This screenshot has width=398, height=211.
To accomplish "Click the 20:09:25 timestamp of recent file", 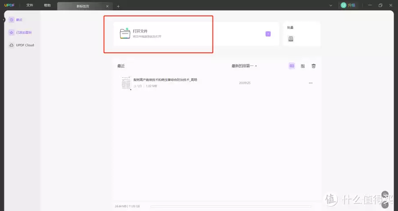I will (x=245, y=83).
